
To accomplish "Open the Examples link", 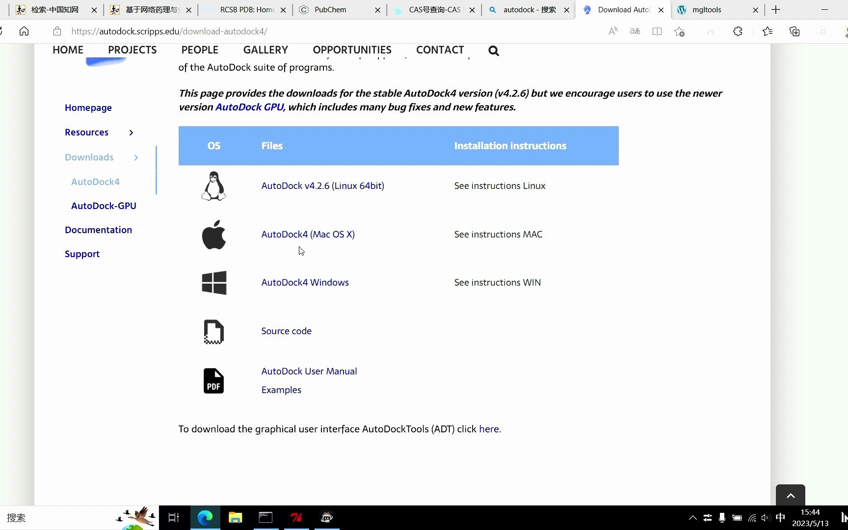I will pyautogui.click(x=281, y=390).
